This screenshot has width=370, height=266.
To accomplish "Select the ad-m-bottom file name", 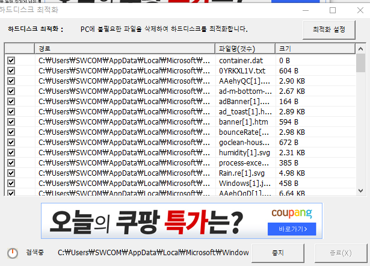I will tap(245, 91).
